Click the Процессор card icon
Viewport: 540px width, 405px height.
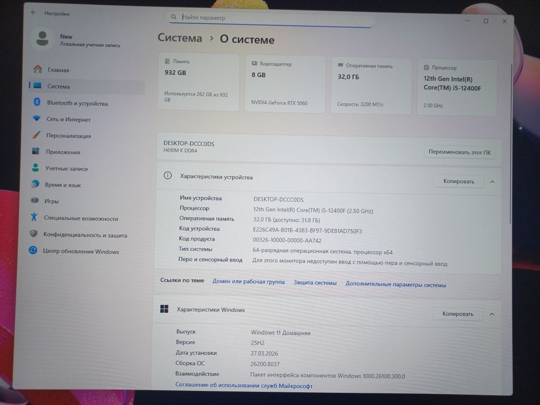(427, 68)
